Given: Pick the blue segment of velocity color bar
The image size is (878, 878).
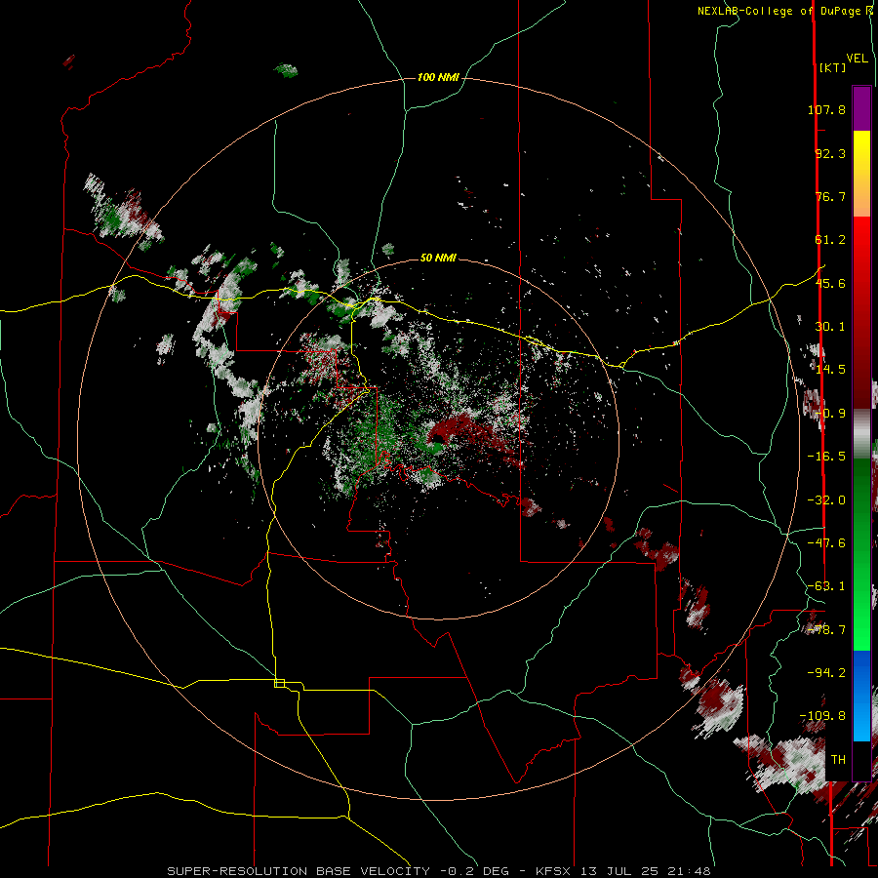Looking at the screenshot, I should pos(861,675).
